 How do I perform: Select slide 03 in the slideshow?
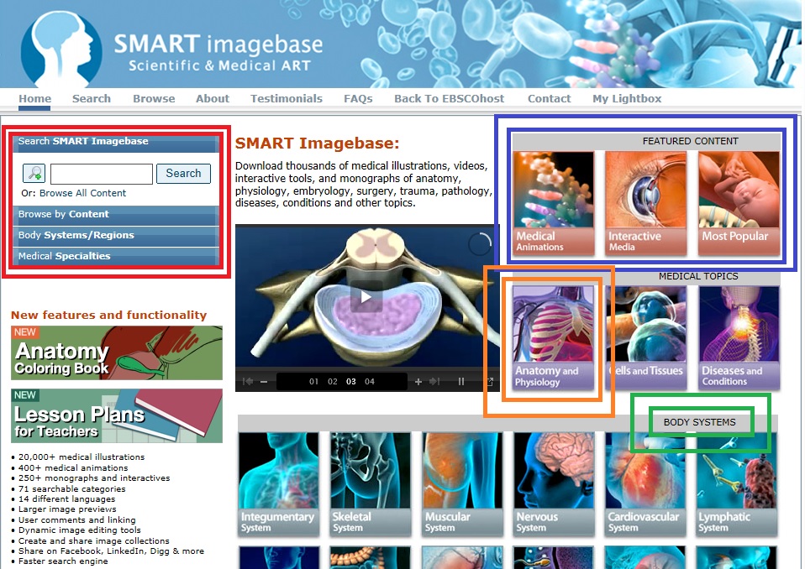(x=351, y=381)
